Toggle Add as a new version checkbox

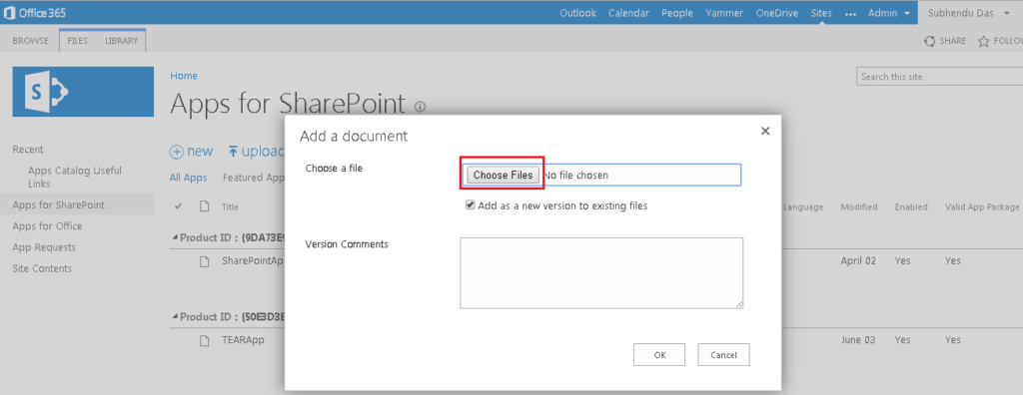(x=470, y=205)
